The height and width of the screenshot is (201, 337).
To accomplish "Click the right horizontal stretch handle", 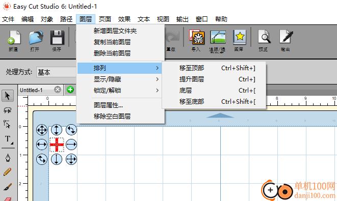I will click(71, 145).
